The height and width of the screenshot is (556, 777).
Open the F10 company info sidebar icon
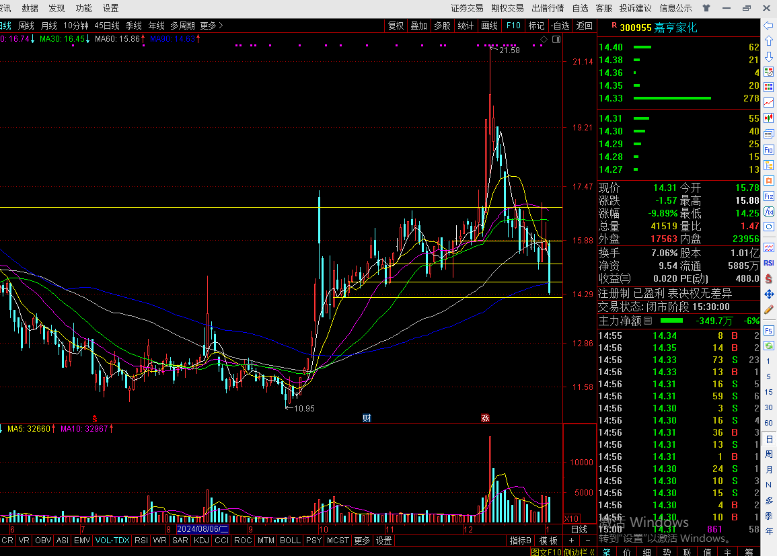769,149
